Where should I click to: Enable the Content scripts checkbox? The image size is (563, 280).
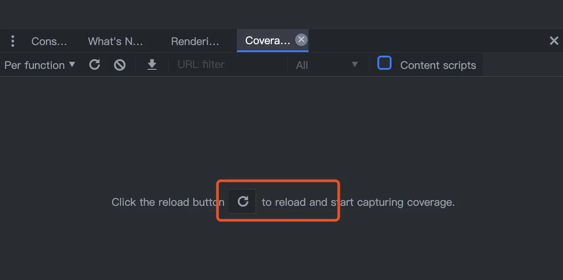tap(384, 64)
